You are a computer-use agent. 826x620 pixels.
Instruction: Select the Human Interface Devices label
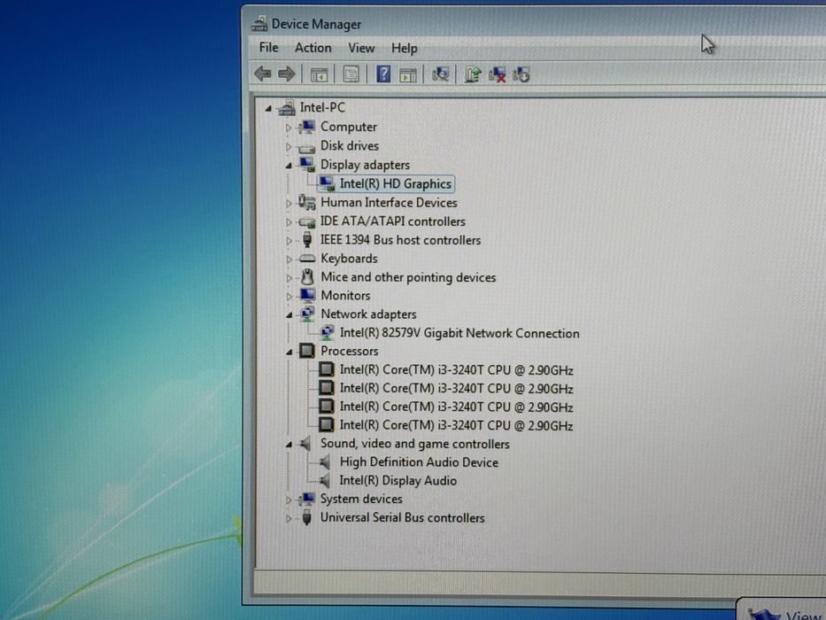389,203
